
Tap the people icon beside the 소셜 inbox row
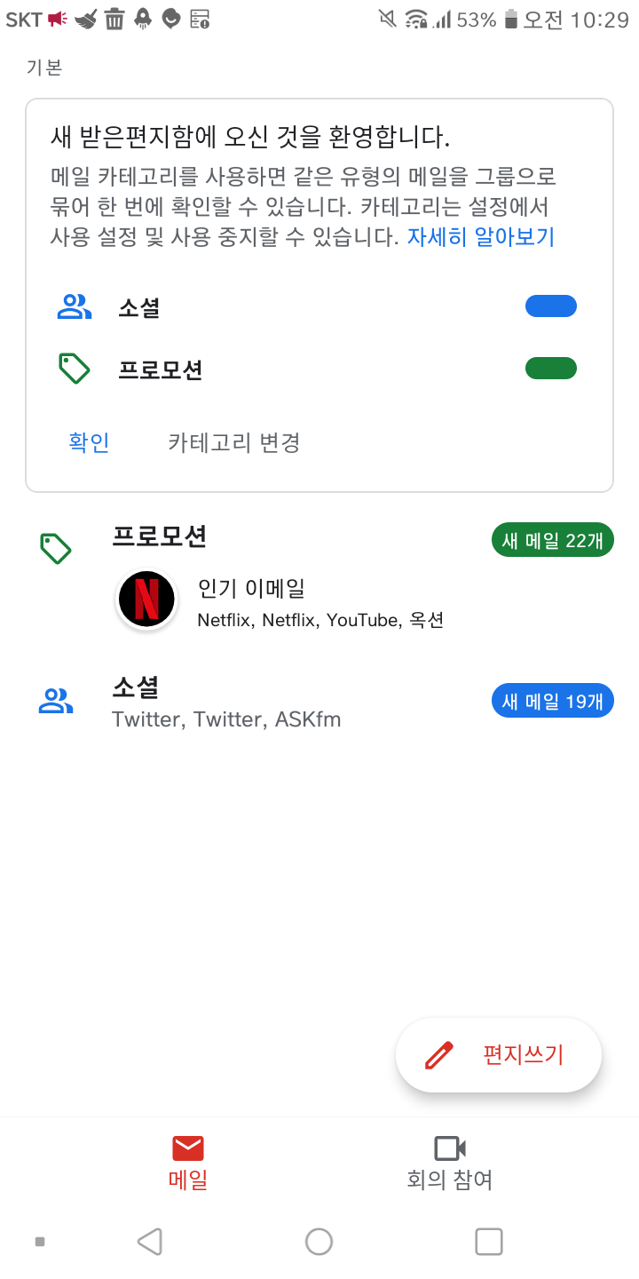pos(56,701)
